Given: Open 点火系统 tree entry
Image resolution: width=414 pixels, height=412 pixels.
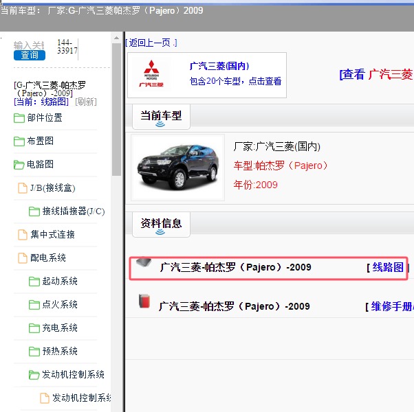Looking at the screenshot, I should coord(60,304).
